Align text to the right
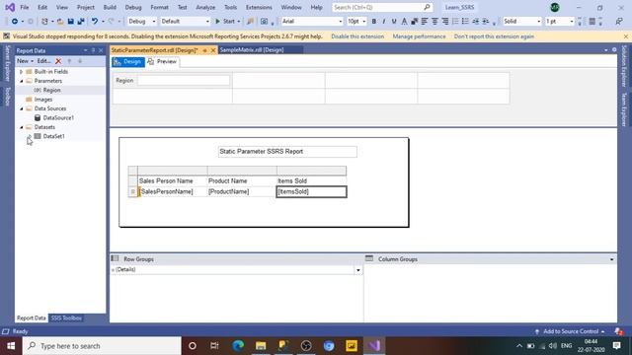The height and width of the screenshot is (355, 632). (x=445, y=22)
